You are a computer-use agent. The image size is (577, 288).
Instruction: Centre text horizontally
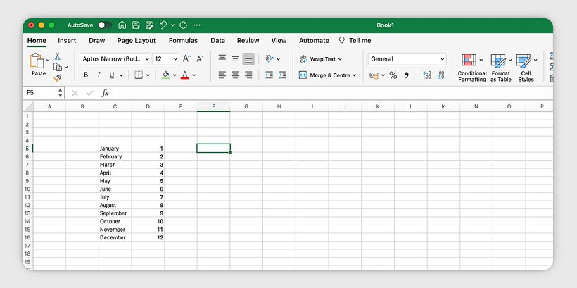click(235, 75)
